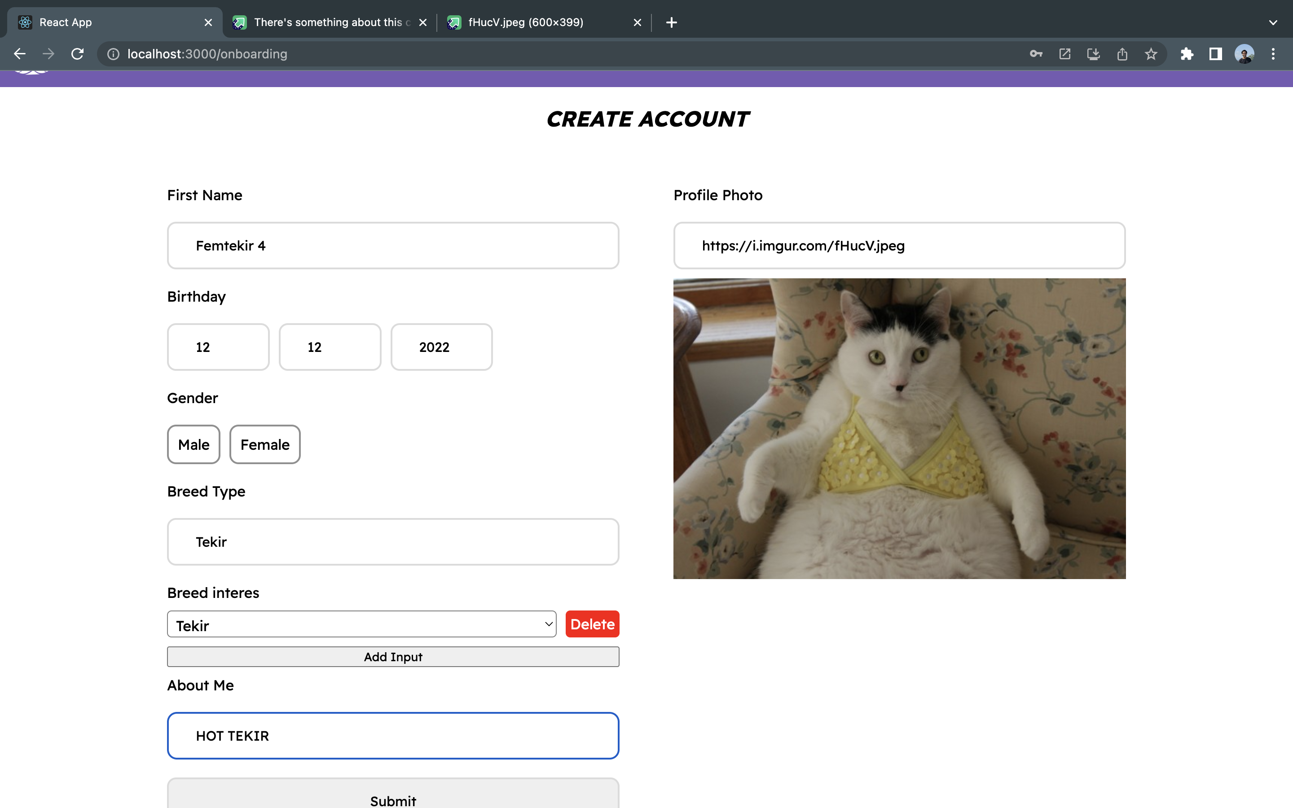Image resolution: width=1293 pixels, height=808 pixels.
Task: Select Female gender option
Action: (264, 444)
